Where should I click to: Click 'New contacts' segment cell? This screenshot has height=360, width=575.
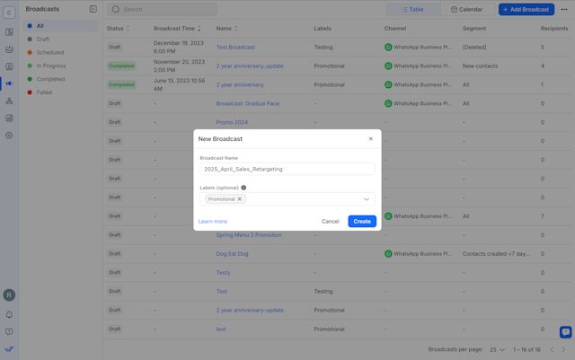[480, 66]
